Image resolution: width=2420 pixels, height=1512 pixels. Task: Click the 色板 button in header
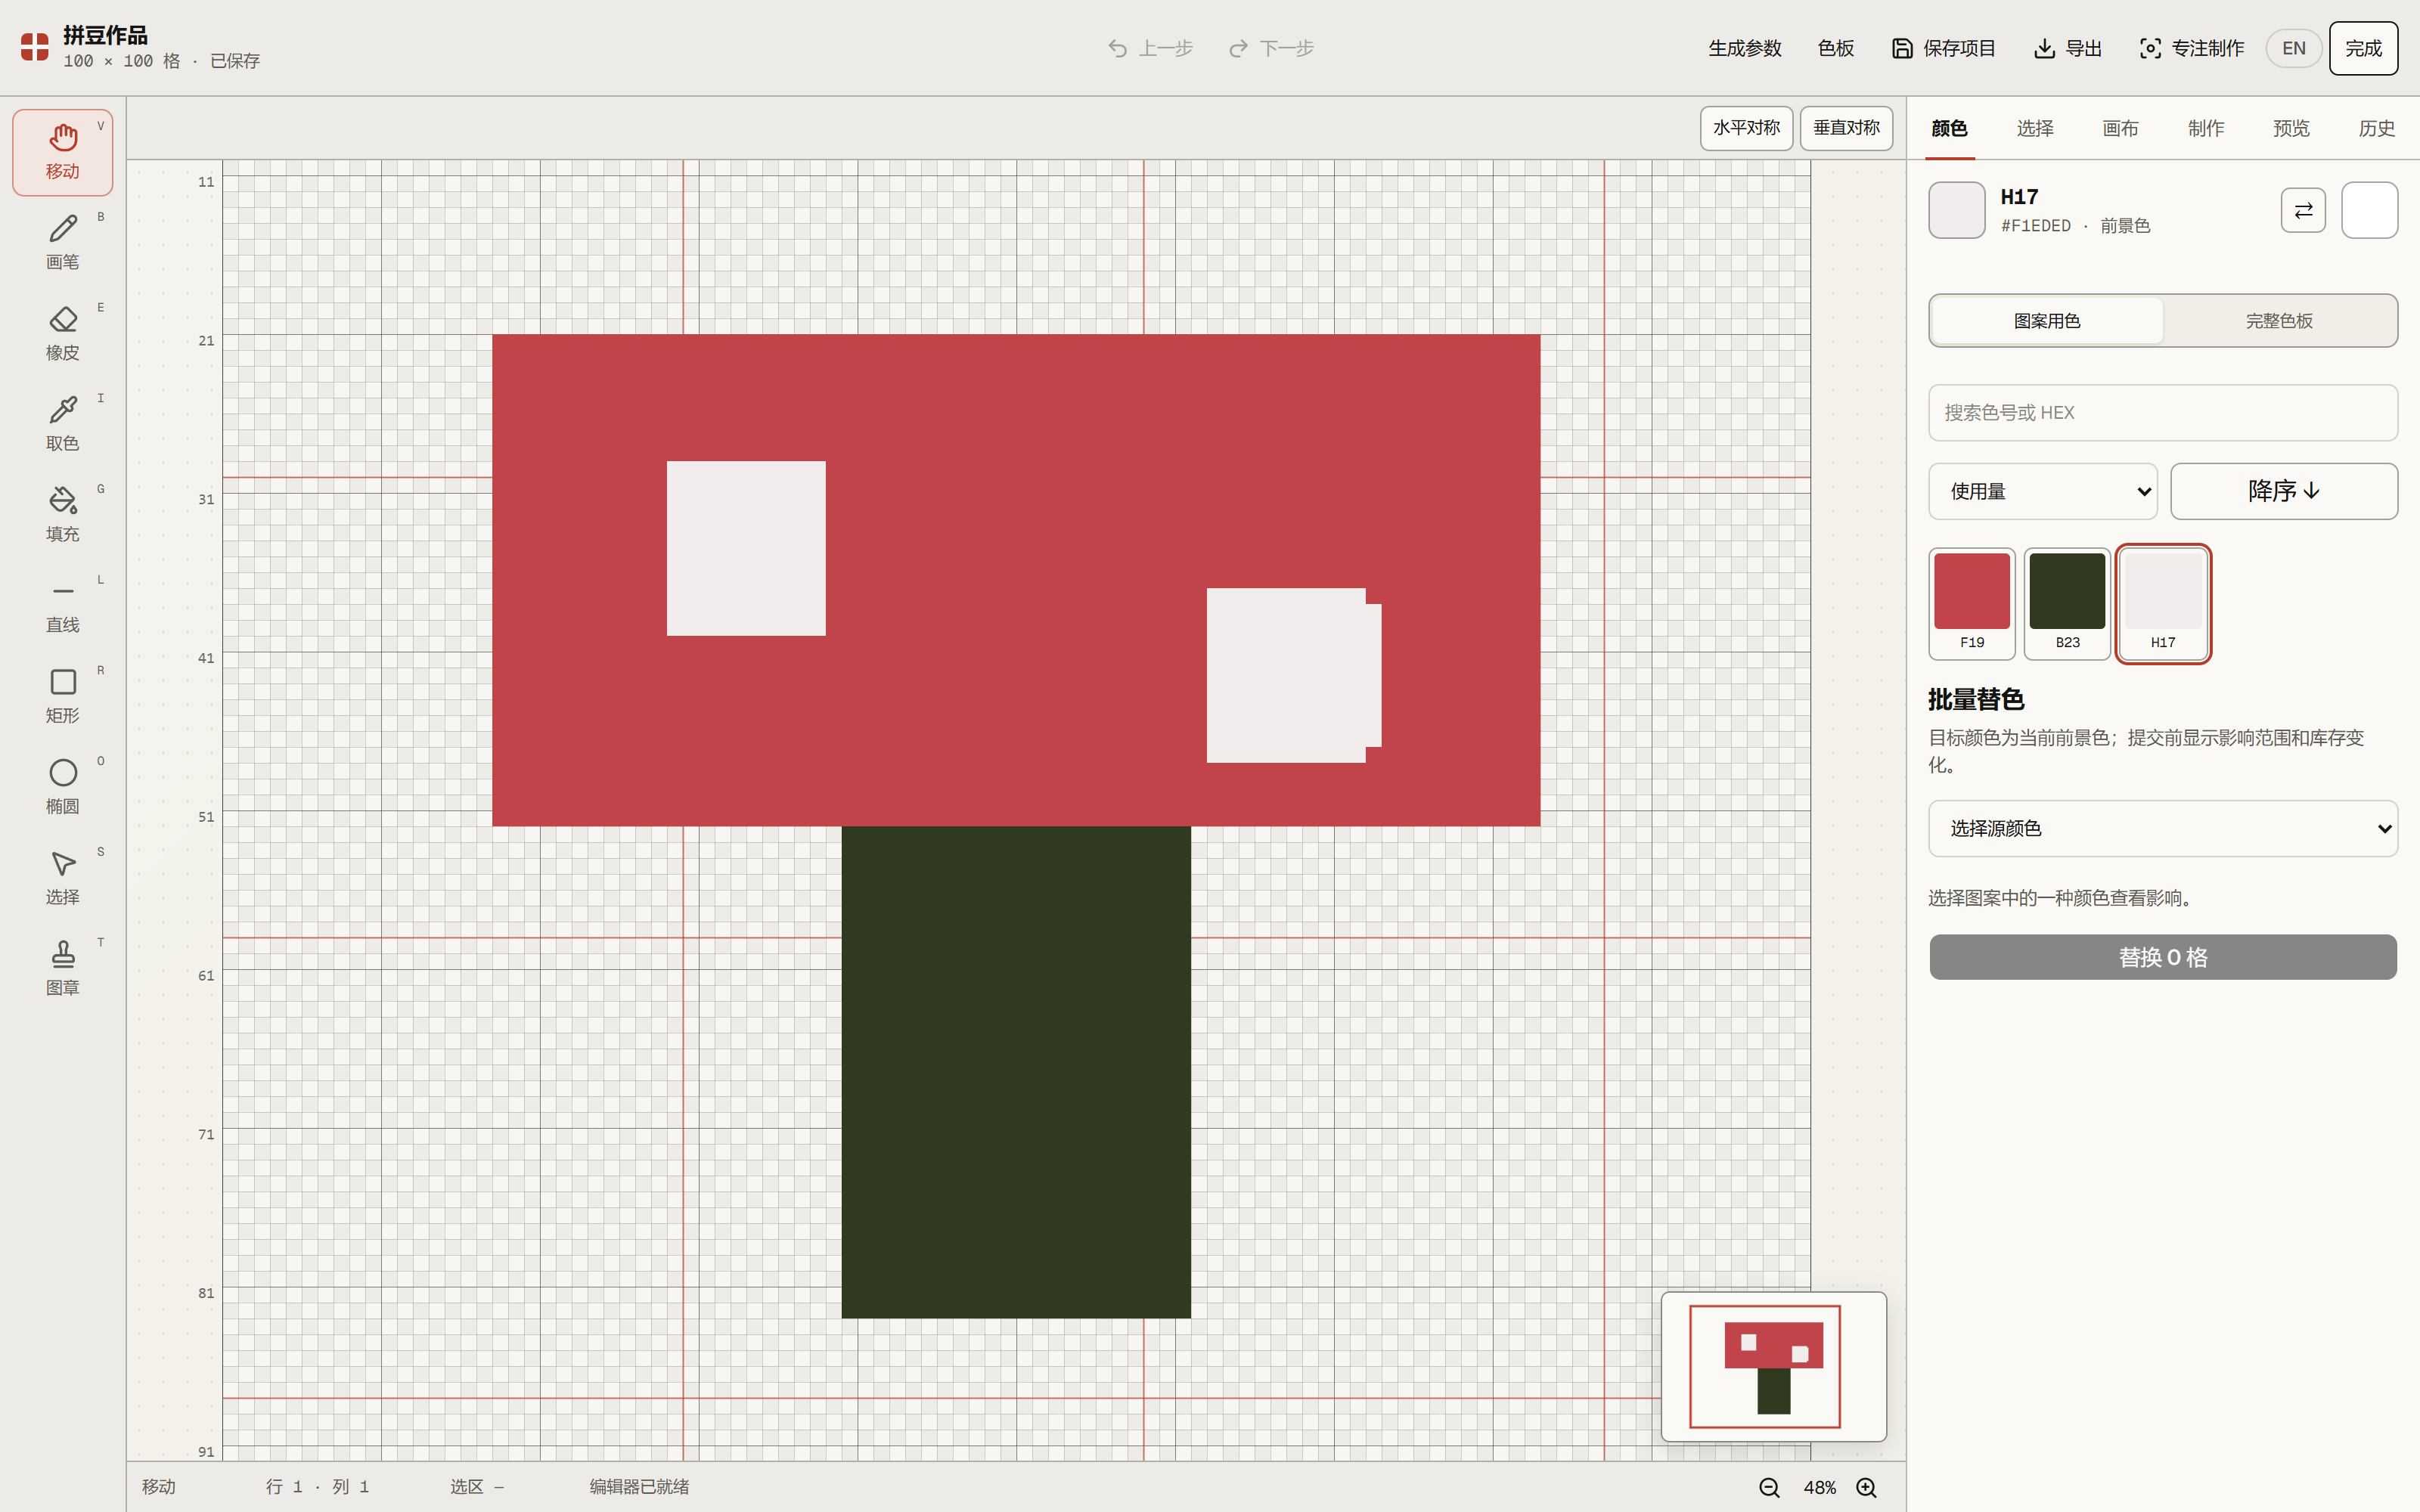1836,48
